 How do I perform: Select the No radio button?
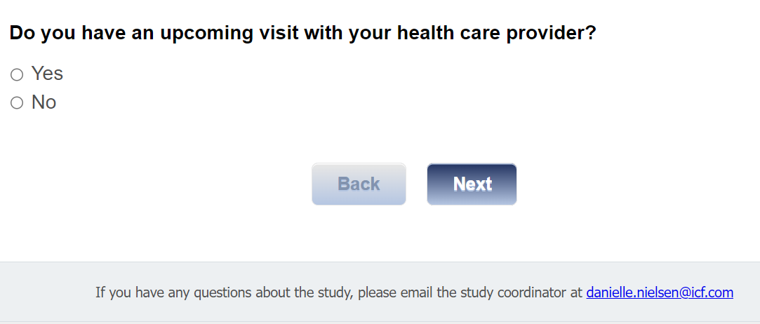[x=17, y=103]
